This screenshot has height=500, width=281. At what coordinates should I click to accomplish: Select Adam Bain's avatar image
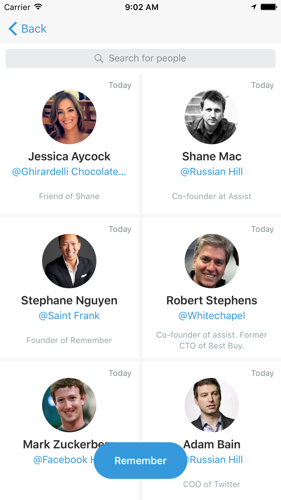coord(212,405)
